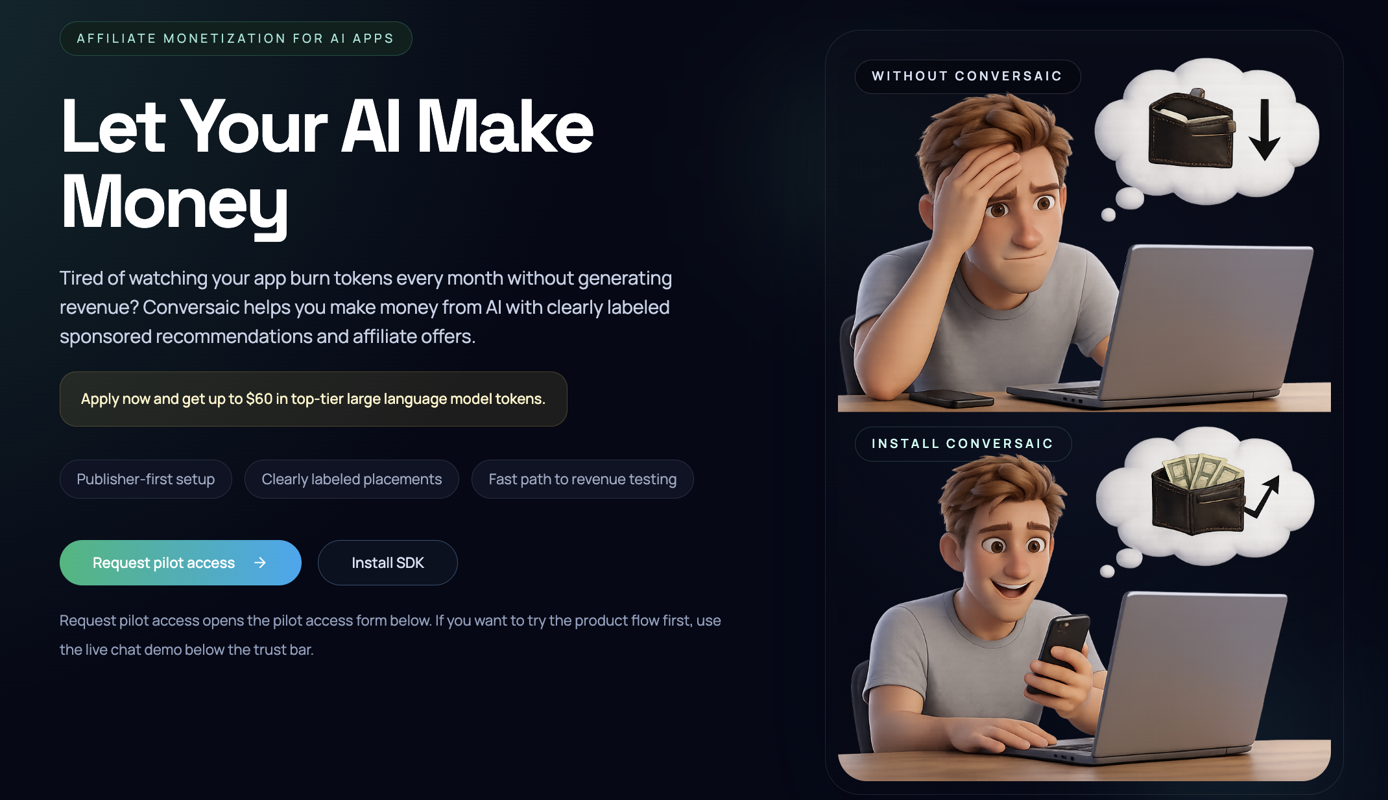Click the phone lying on the top desk

coord(951,397)
